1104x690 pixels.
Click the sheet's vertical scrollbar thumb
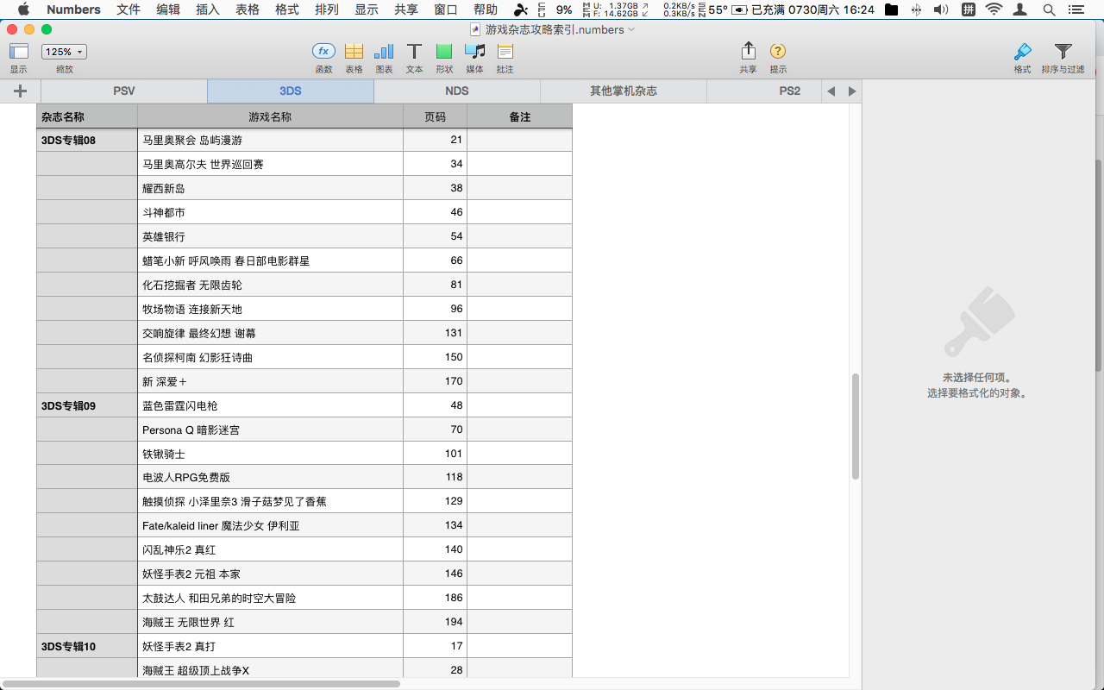tap(855, 426)
